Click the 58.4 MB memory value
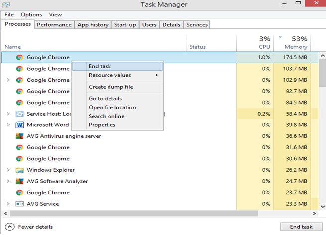The image size is (326, 237). pos(297,114)
